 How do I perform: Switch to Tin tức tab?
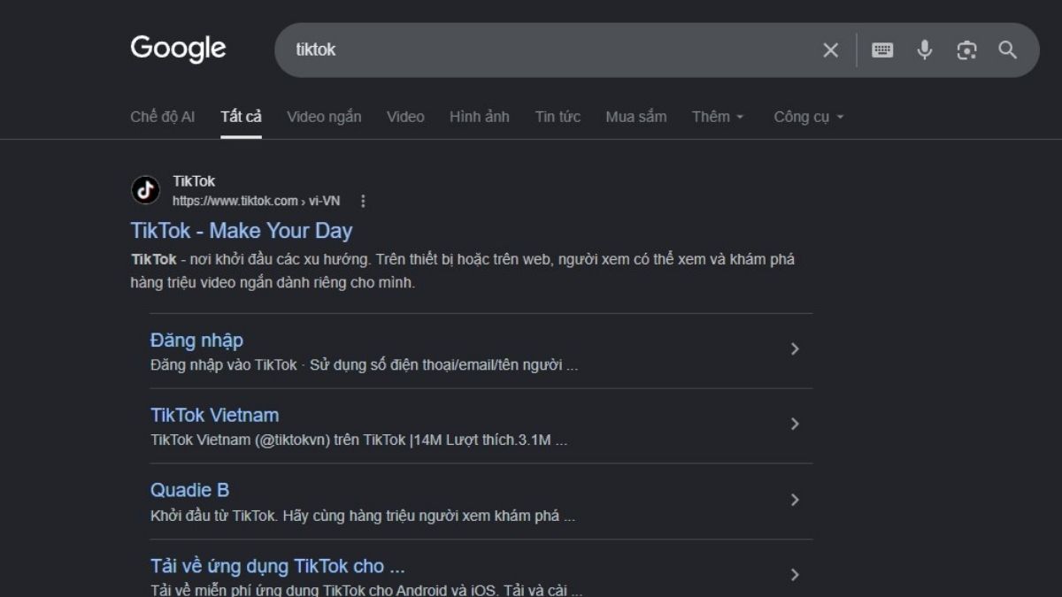tap(558, 117)
